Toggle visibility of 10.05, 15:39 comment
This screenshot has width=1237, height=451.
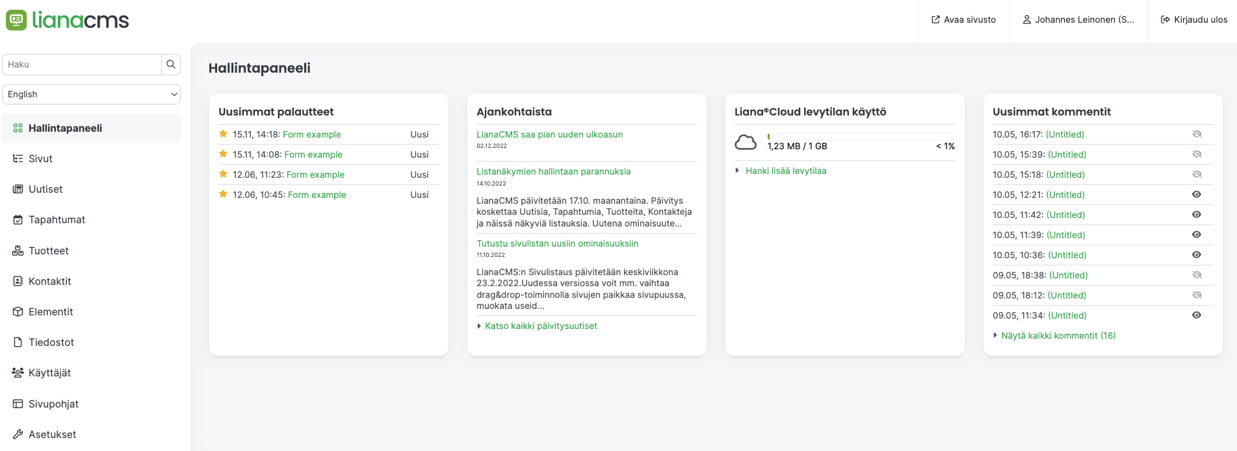[x=1197, y=154]
